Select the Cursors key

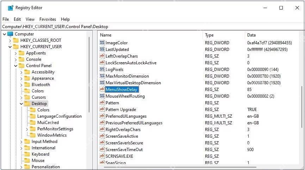tap(39, 97)
